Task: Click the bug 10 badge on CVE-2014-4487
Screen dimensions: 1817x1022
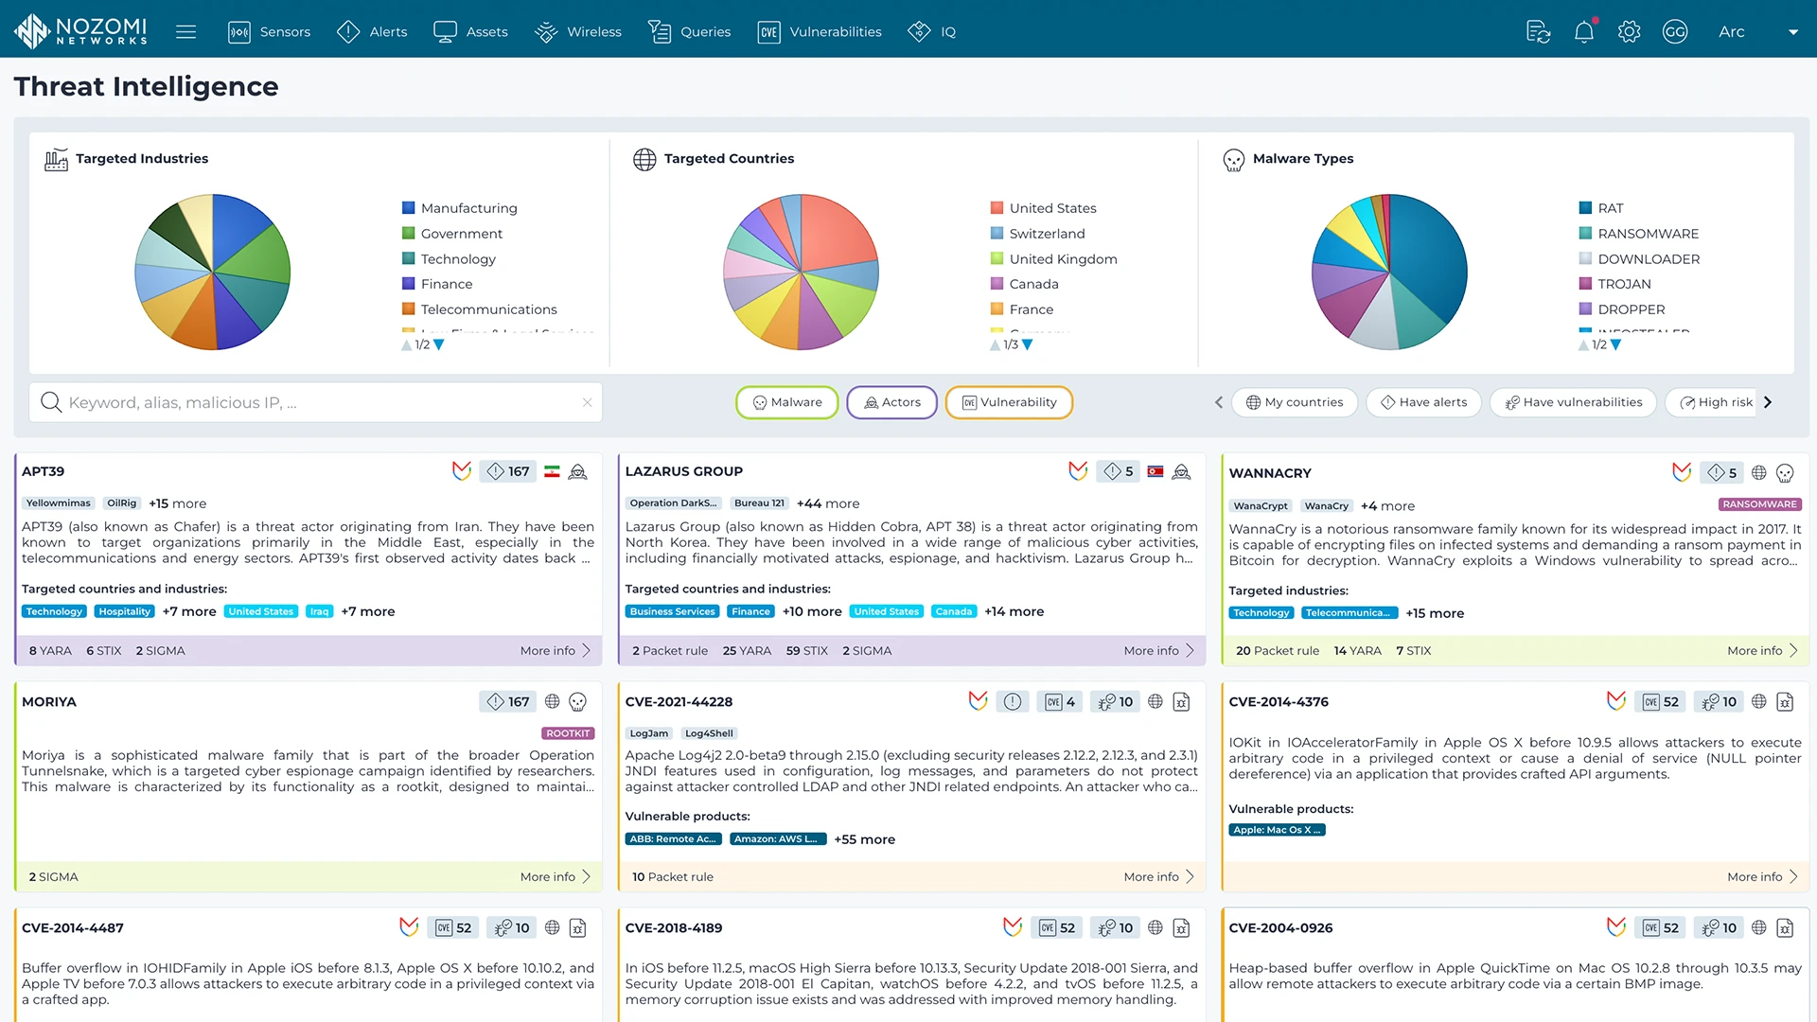Action: click(512, 927)
